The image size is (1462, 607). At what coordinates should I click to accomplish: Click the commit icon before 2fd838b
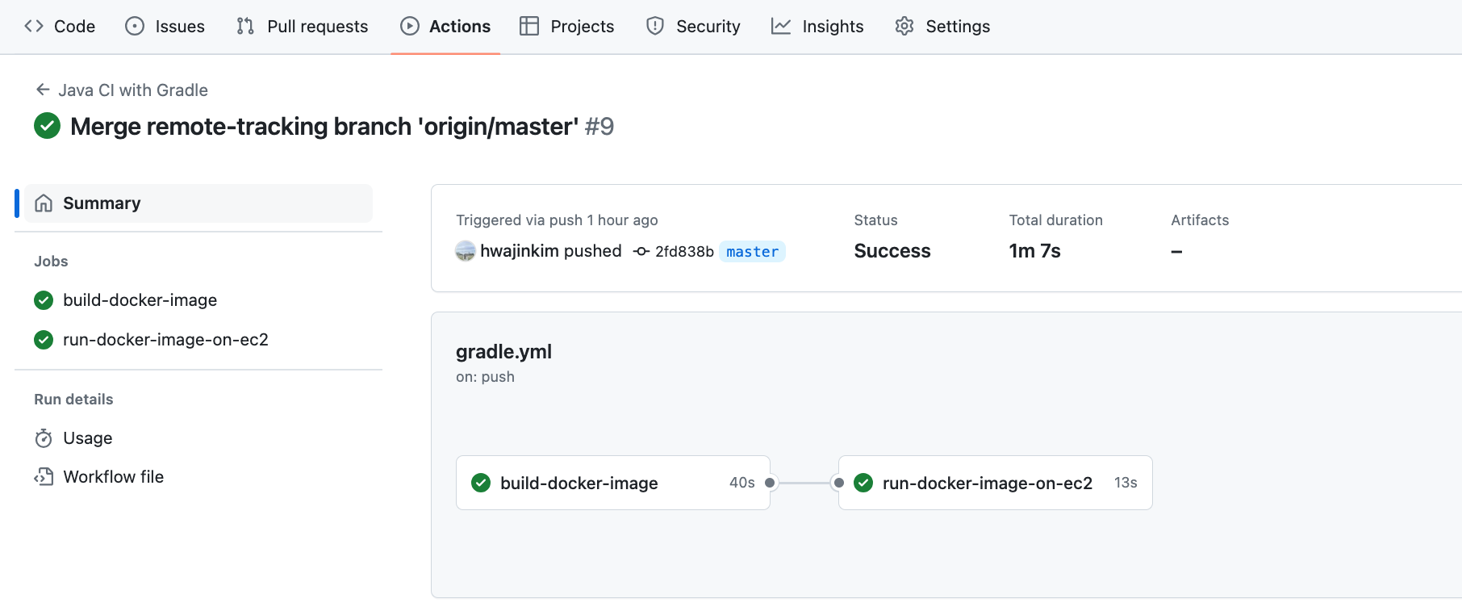pos(641,252)
